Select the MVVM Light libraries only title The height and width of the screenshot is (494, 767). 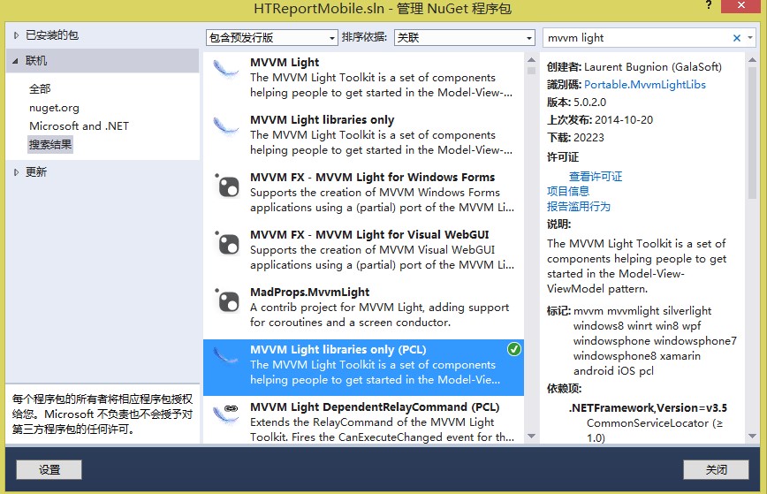pos(322,120)
